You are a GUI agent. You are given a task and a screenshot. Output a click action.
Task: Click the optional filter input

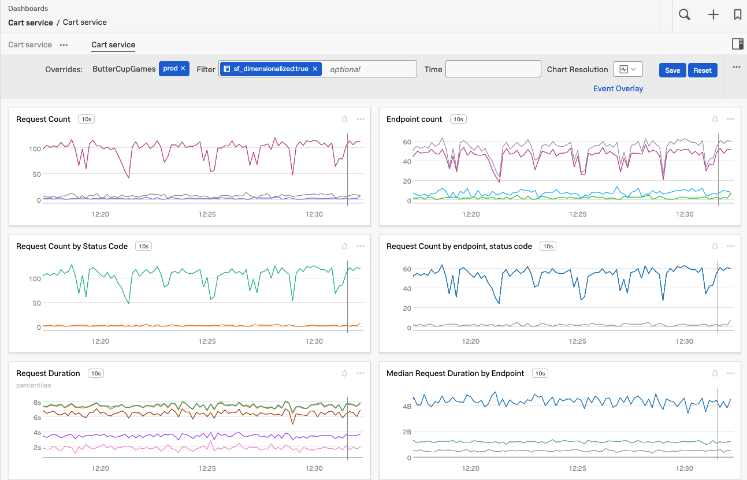click(x=370, y=69)
